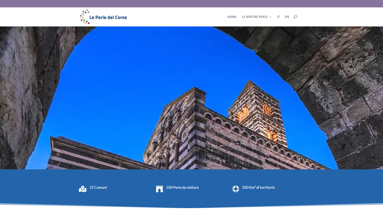Click the "Le Perle del Coros" title text
The width and height of the screenshot is (383, 215).
tap(108, 18)
